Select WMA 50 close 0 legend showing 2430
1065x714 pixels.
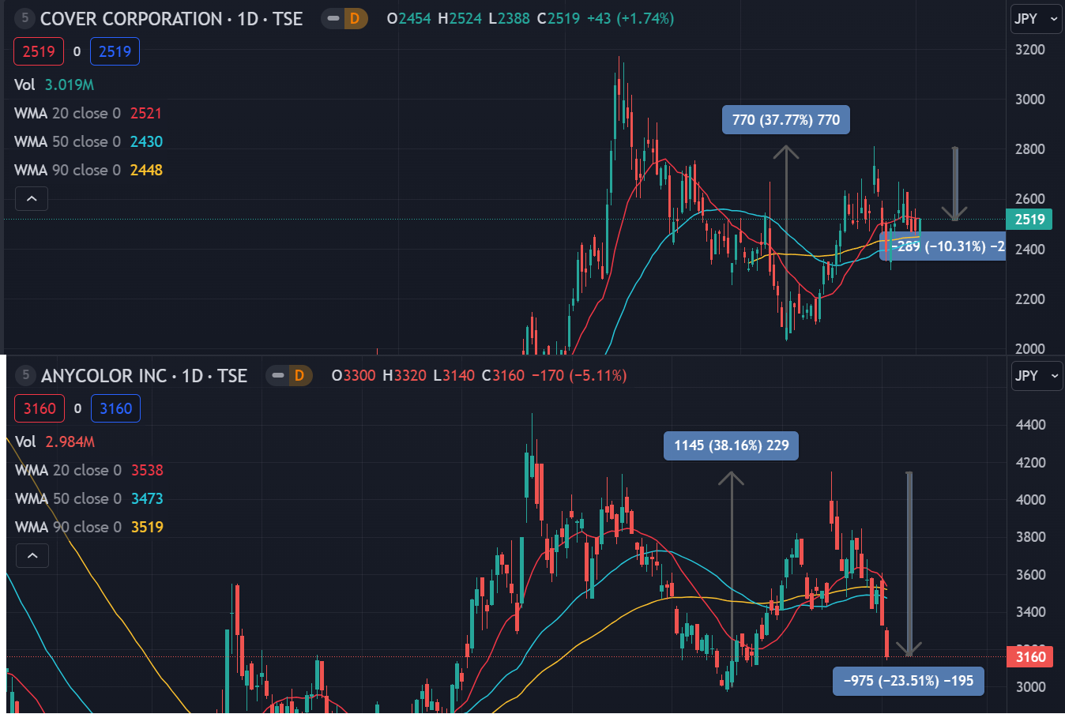(88, 141)
